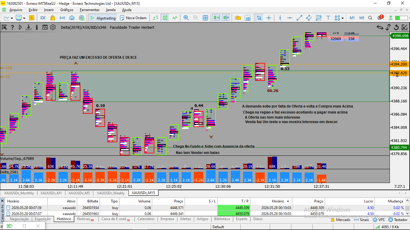The image size is (410, 230).
Task: Click the Nova Ordem button
Action: (133, 18)
